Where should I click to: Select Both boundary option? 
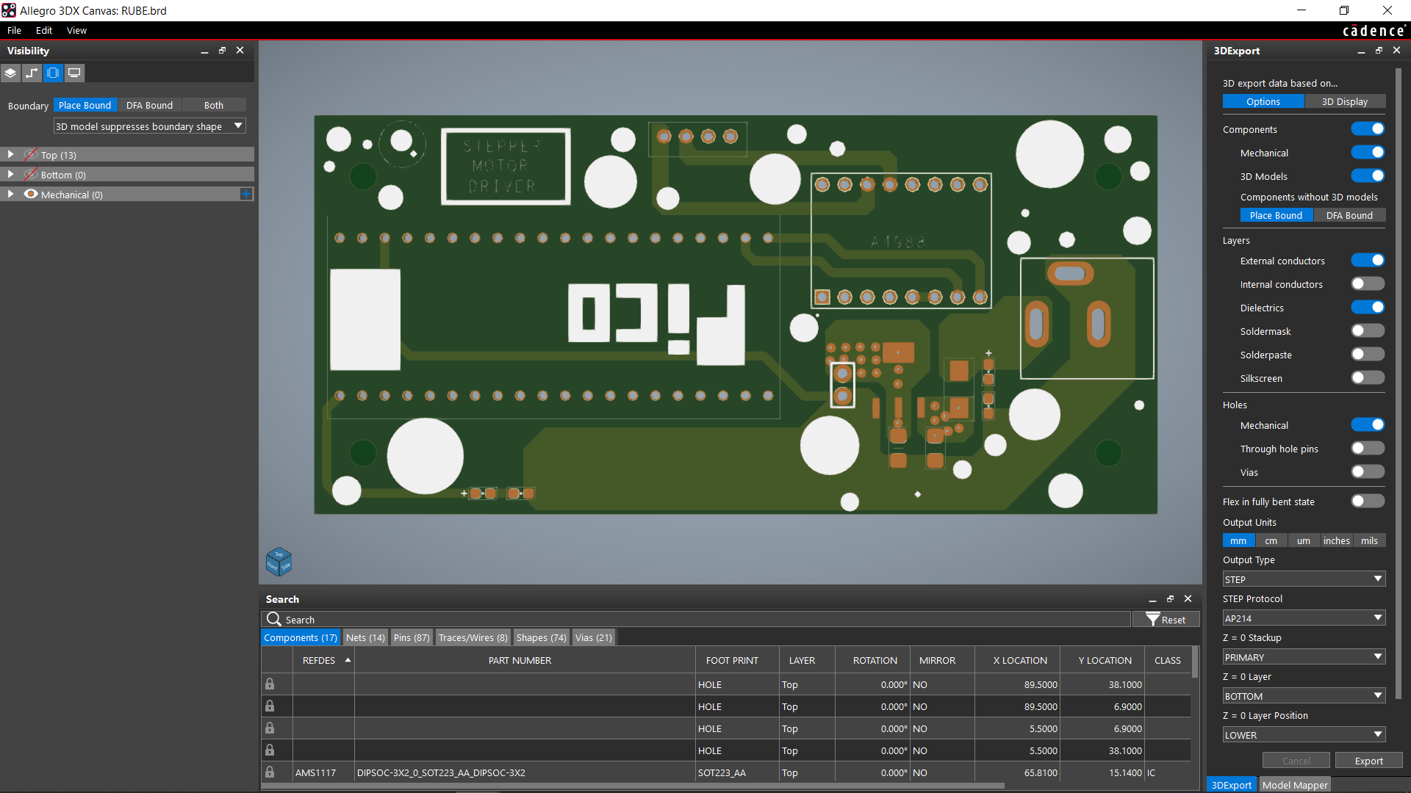[214, 105]
